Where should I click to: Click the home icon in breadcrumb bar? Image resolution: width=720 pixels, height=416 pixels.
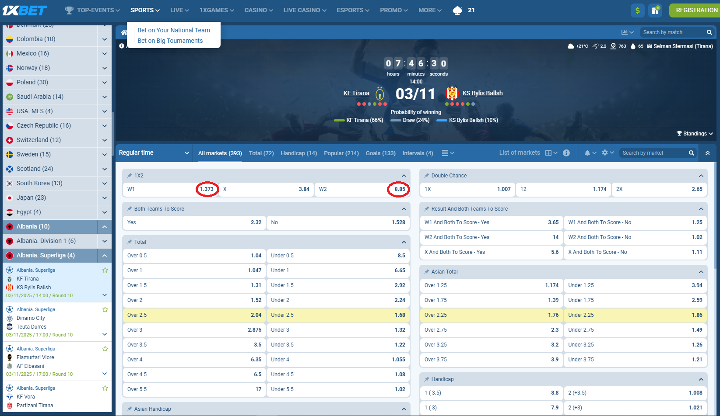[124, 32]
